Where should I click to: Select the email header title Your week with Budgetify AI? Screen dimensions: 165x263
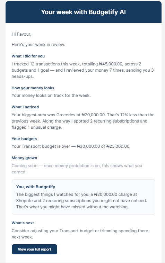[84, 12]
